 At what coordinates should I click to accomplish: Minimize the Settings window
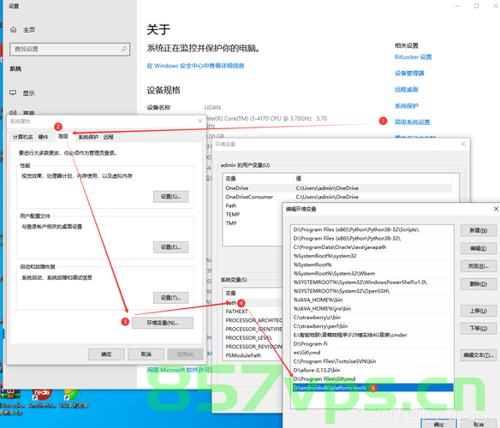(457, 6)
